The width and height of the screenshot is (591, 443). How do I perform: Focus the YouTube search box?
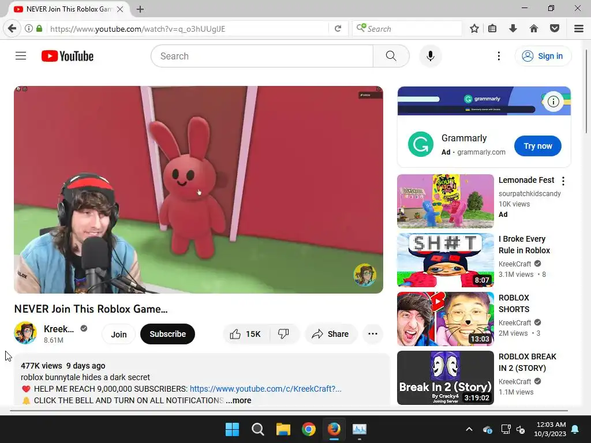263,56
